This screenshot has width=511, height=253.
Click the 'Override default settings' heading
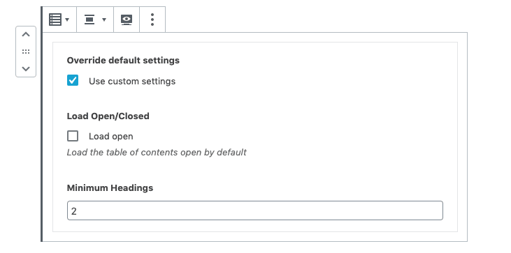123,61
